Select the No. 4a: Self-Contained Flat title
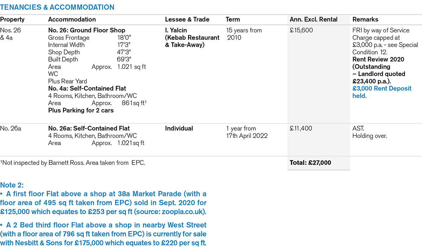The height and width of the screenshot is (248, 422). tap(87, 89)
